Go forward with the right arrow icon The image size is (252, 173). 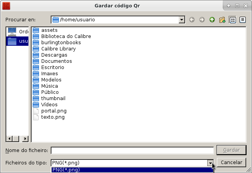(202, 20)
